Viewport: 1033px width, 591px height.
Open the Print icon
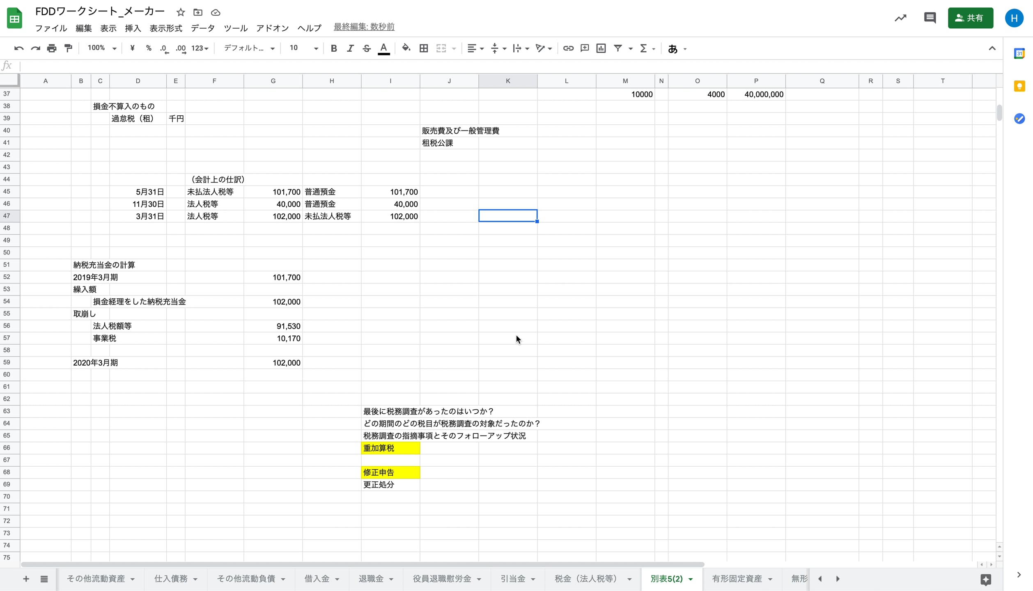[51, 48]
